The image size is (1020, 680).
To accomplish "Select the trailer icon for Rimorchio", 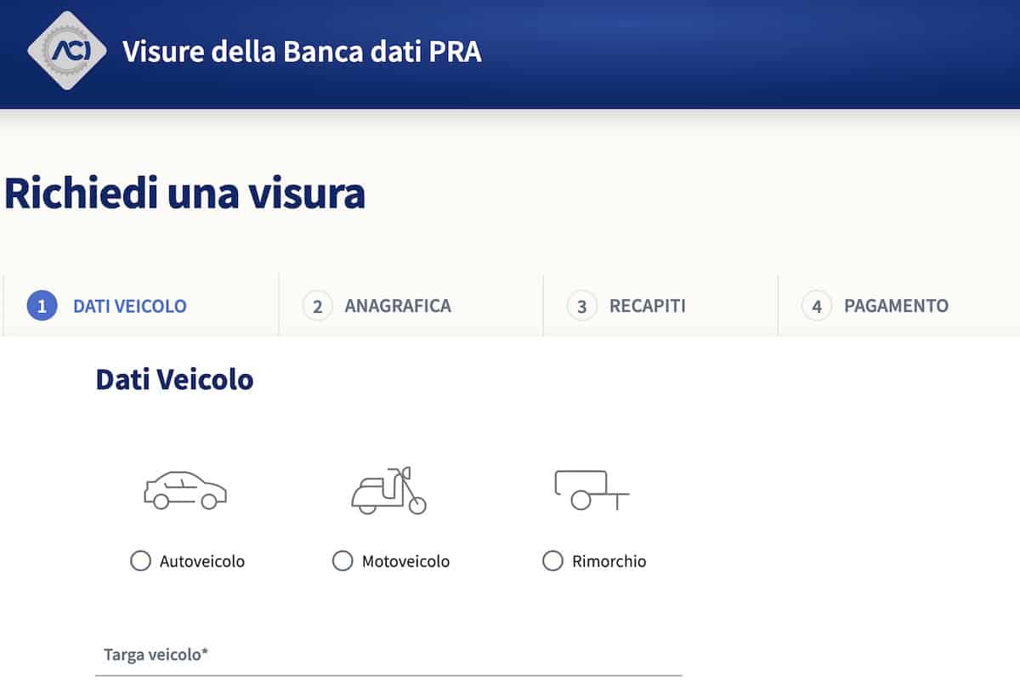I will coord(592,489).
